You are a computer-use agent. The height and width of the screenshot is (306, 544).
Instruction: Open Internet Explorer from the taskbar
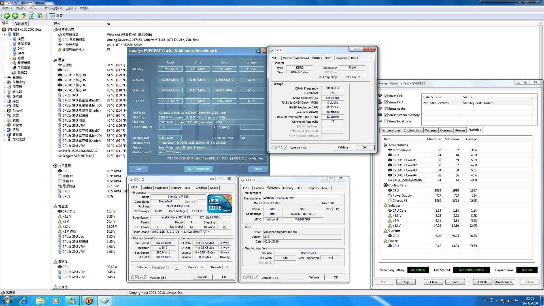[24, 301]
